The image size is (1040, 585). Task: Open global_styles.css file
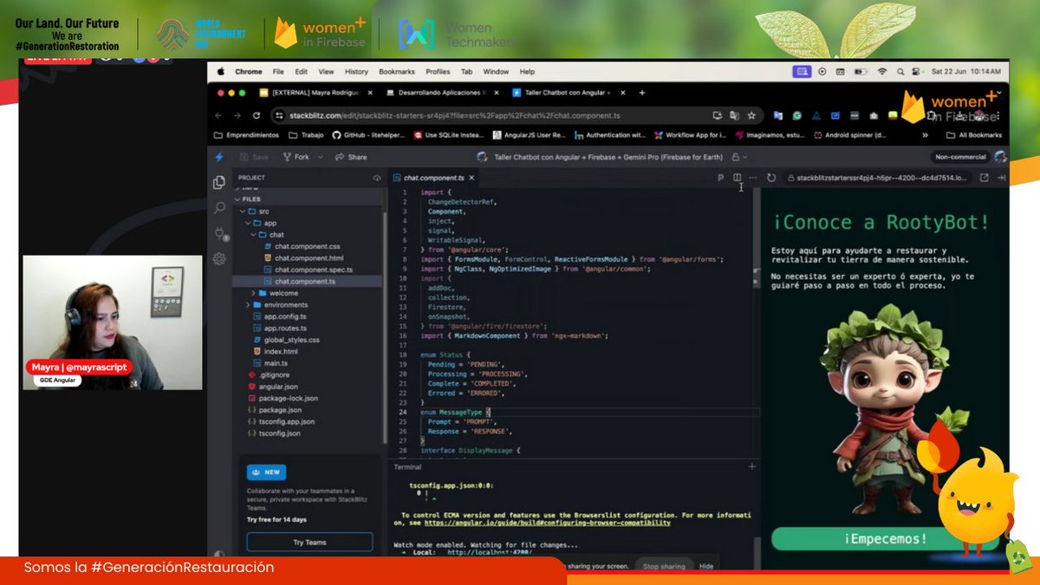click(291, 340)
